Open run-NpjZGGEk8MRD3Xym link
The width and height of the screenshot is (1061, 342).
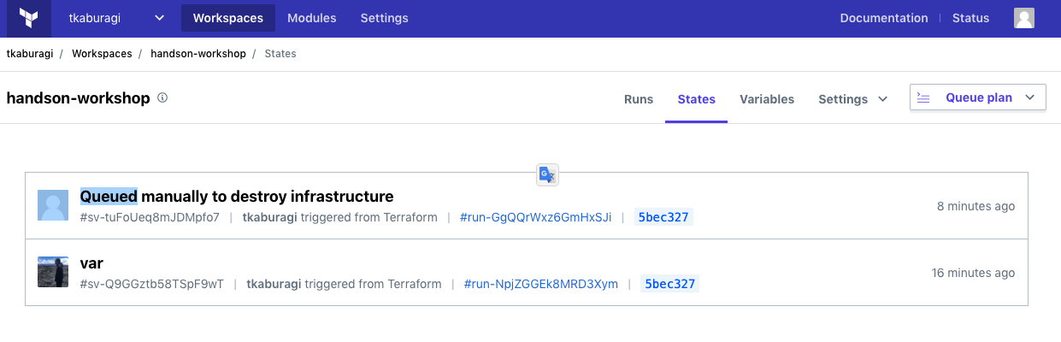point(540,284)
